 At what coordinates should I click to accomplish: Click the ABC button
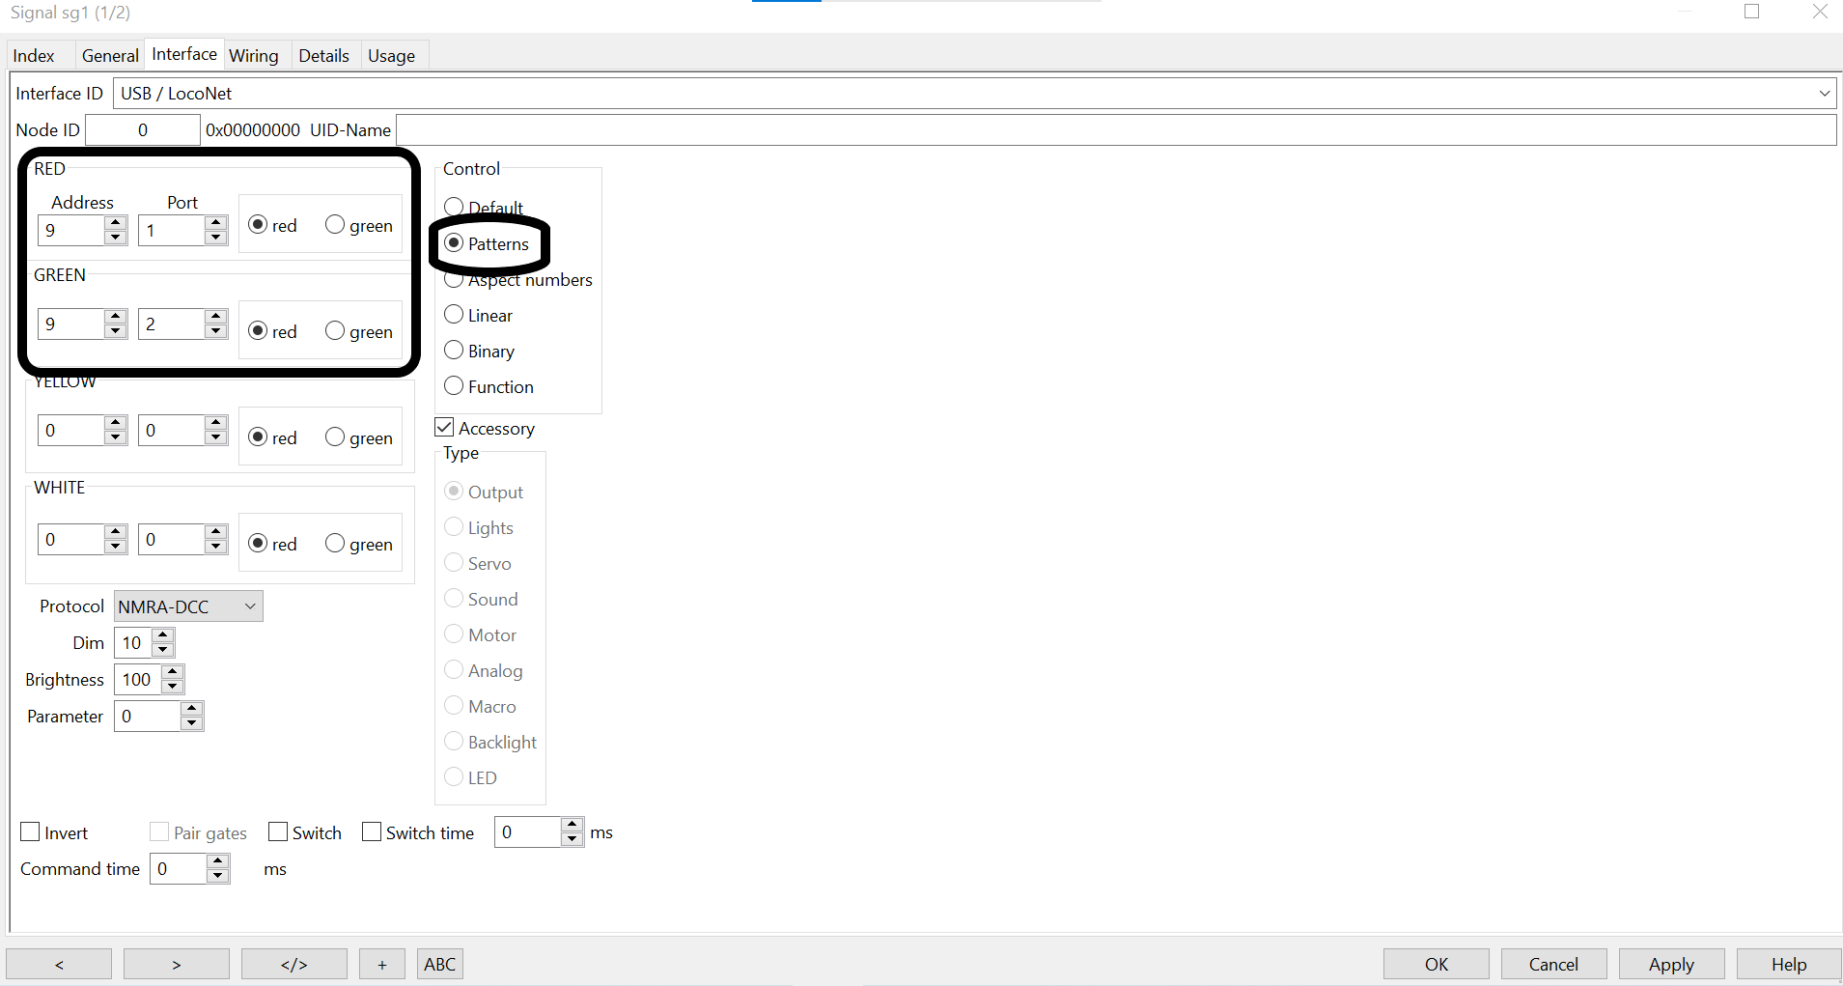440,965
